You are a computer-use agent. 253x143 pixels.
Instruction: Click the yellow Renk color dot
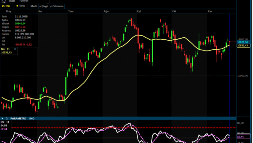[x=17, y=6]
